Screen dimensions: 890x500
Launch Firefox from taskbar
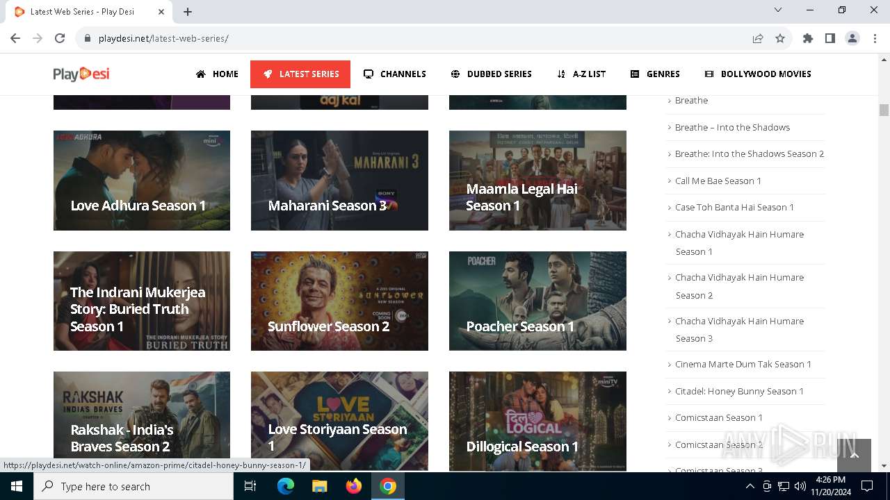click(354, 486)
